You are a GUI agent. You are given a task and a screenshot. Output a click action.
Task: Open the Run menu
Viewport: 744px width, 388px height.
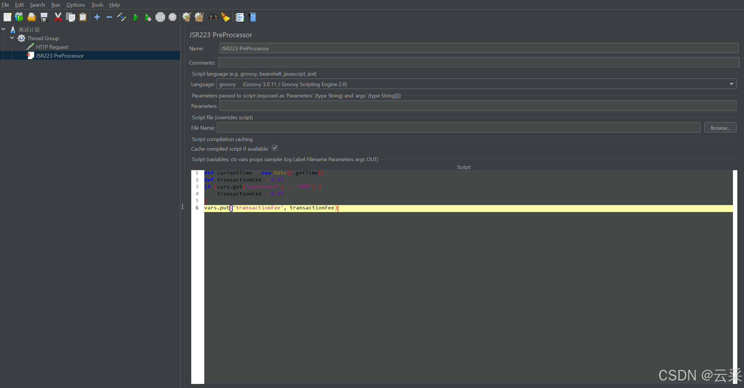coord(56,5)
